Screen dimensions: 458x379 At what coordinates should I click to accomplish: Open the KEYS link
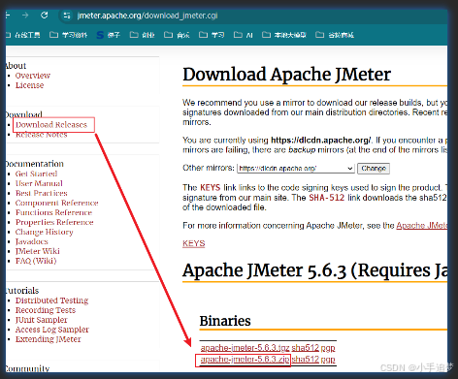194,243
